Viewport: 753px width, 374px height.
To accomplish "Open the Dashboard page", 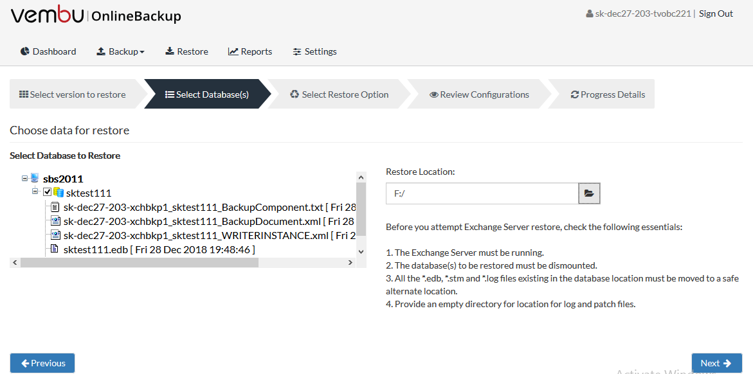I will pyautogui.click(x=48, y=51).
